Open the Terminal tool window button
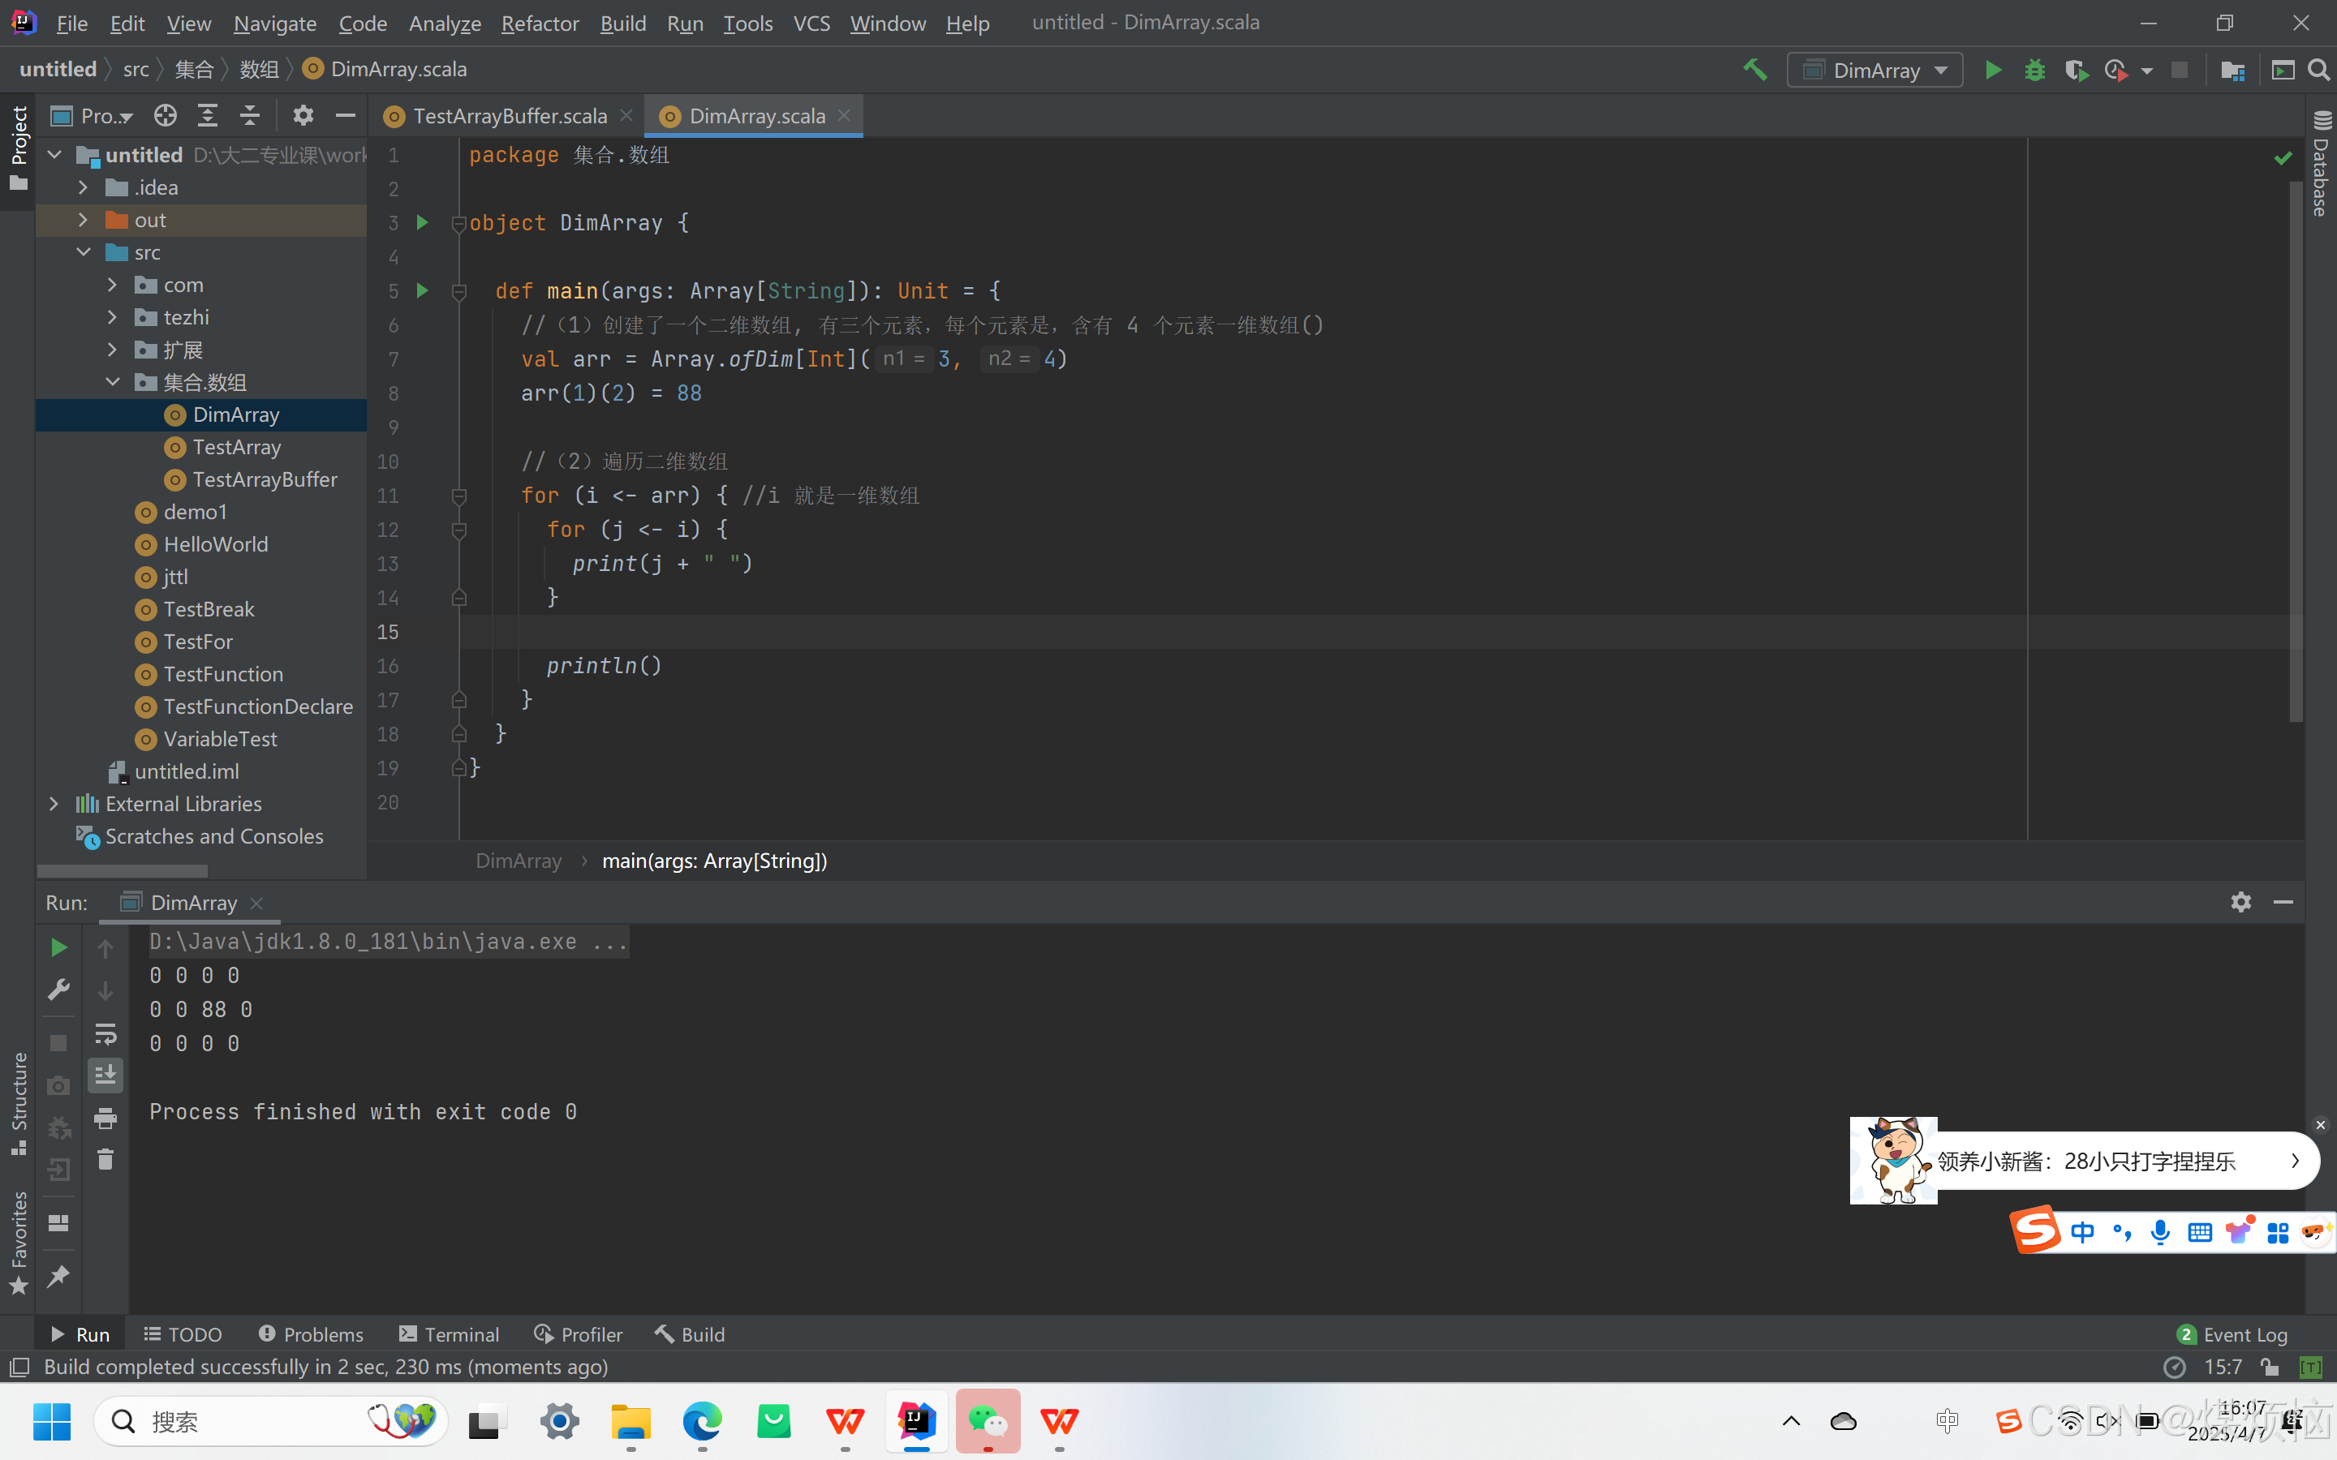The width and height of the screenshot is (2337, 1460). click(x=449, y=1333)
